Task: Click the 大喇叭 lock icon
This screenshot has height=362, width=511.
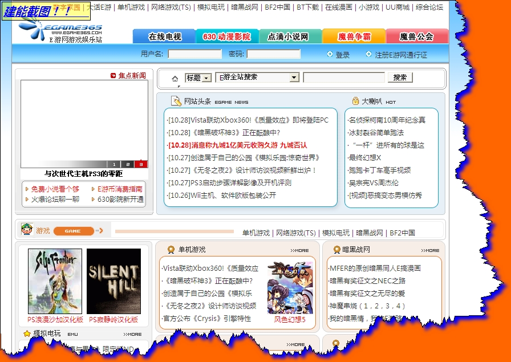Action: [355, 101]
